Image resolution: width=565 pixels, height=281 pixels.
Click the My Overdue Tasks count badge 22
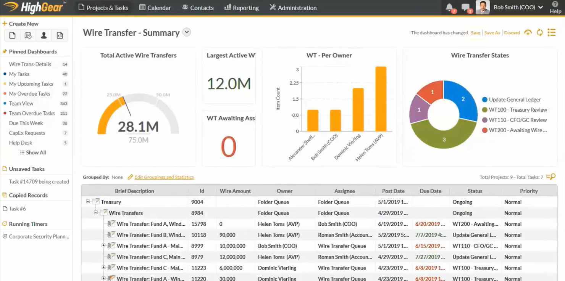tap(65, 94)
